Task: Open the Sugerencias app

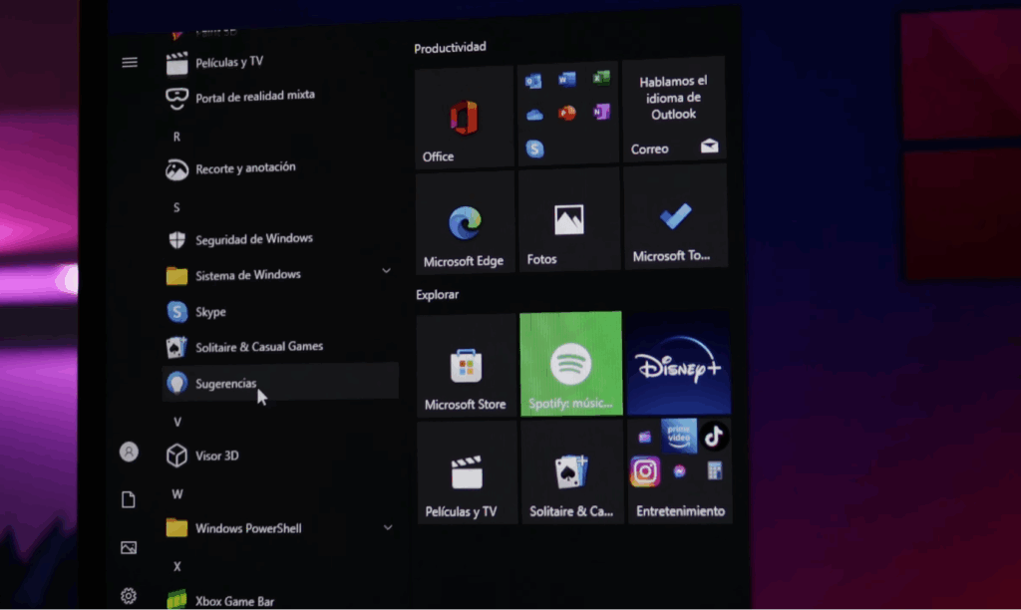Action: point(280,383)
